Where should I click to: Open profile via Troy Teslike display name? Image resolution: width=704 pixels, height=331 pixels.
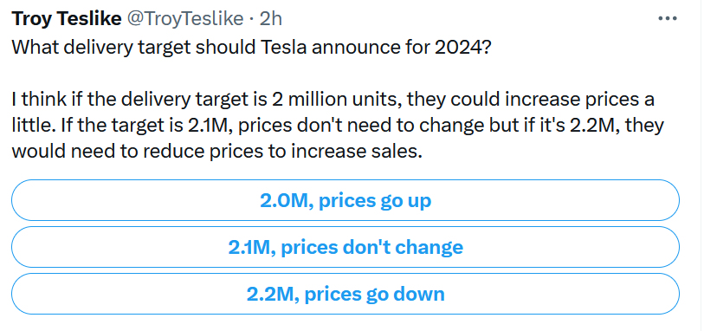[x=67, y=19]
